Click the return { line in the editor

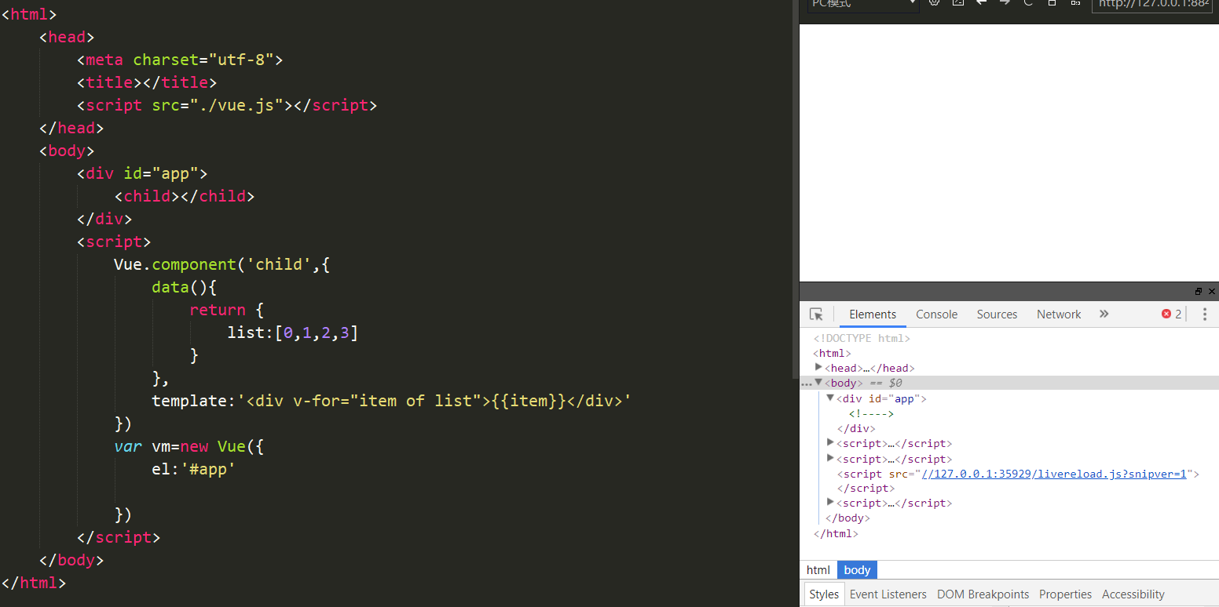[x=227, y=310]
